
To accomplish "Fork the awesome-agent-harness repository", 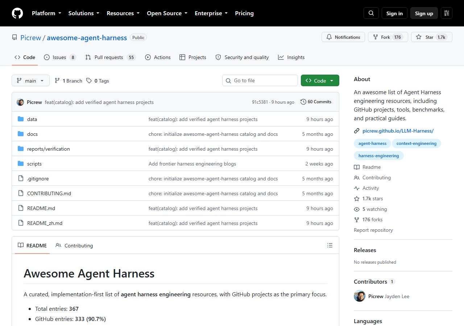I will click(388, 37).
